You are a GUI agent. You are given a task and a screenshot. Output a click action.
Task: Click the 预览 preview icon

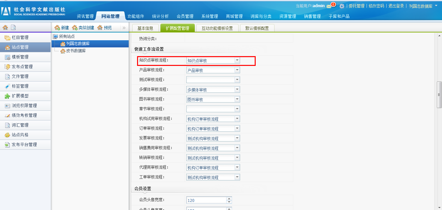pyautogui.click(x=100, y=28)
